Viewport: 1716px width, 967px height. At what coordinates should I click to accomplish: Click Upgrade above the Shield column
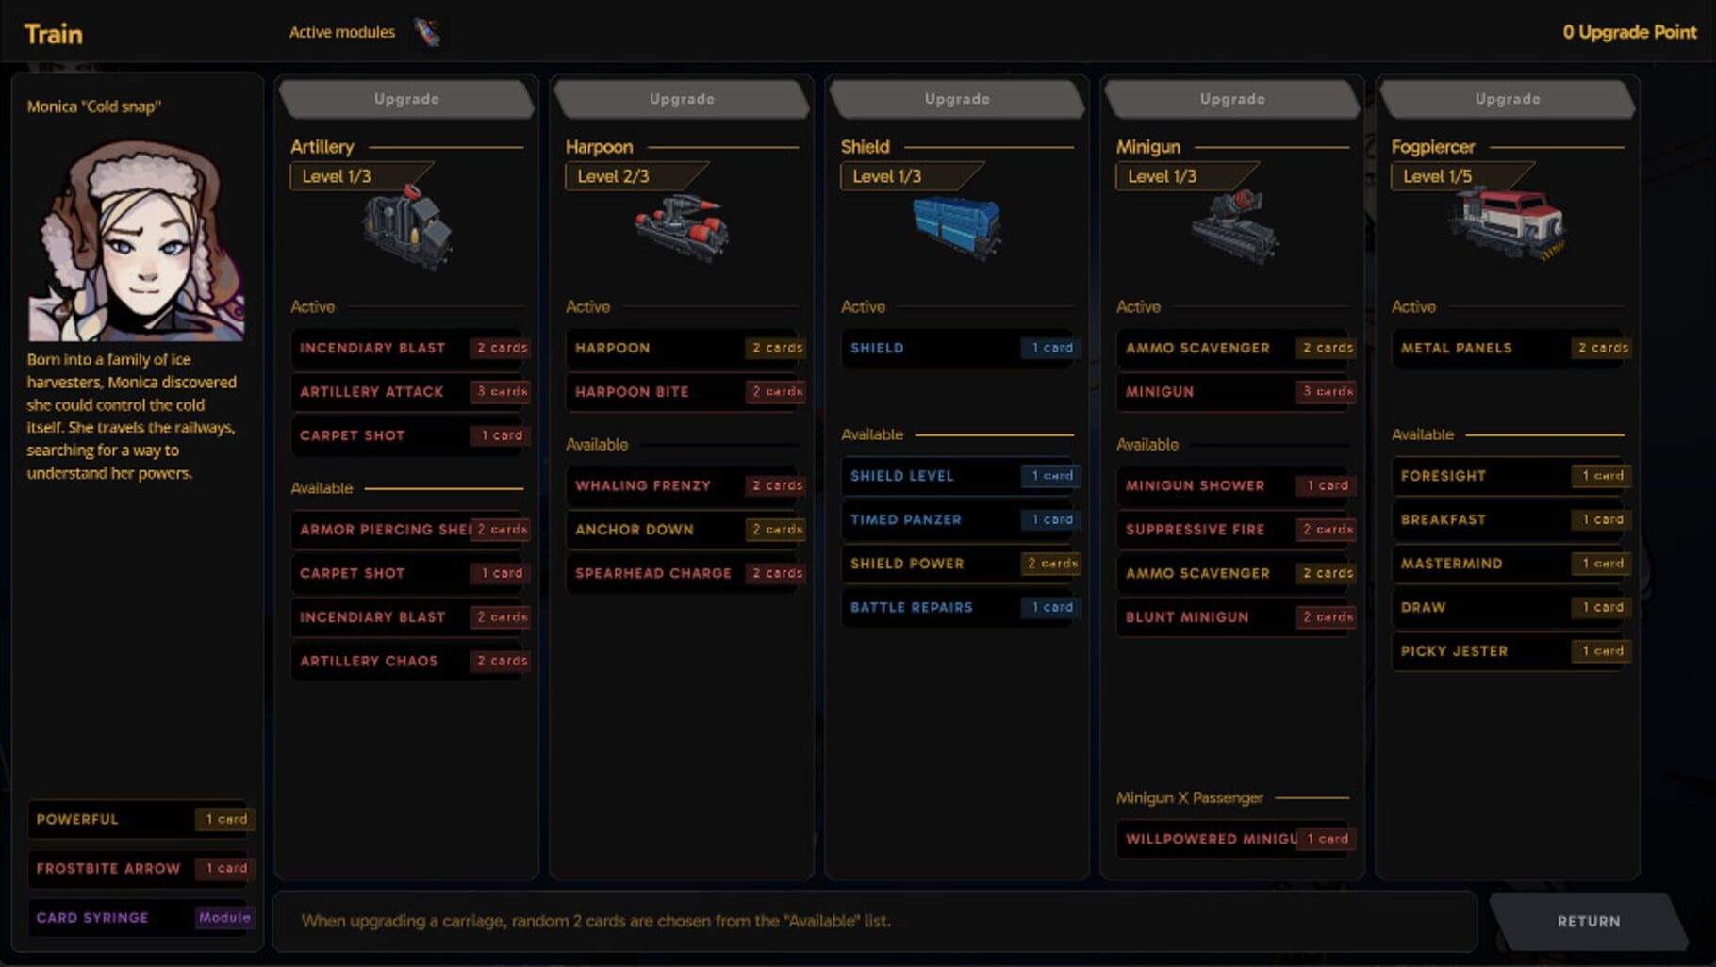pos(956,98)
